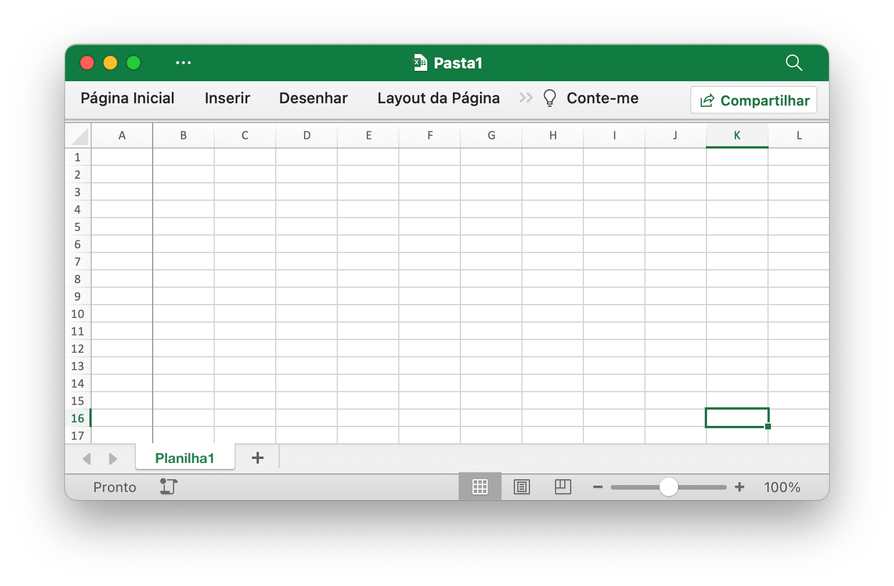Click the zoom out minus button
894x586 pixels.
pyautogui.click(x=597, y=487)
